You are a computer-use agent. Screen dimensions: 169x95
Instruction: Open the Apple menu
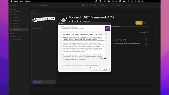(x=11, y=1)
